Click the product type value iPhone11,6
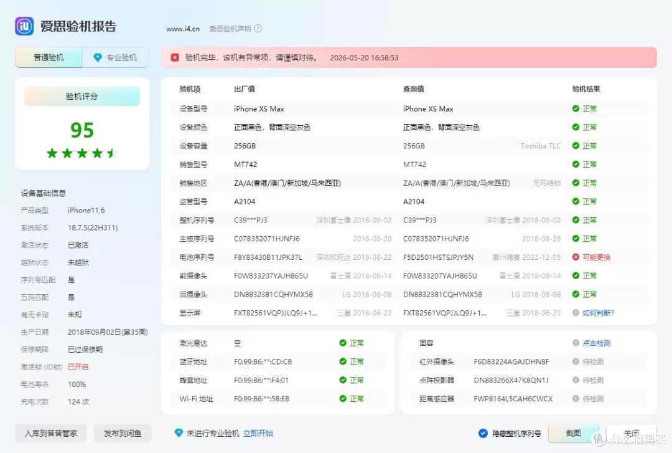Image resolution: width=672 pixels, height=453 pixels. pyautogui.click(x=86, y=211)
